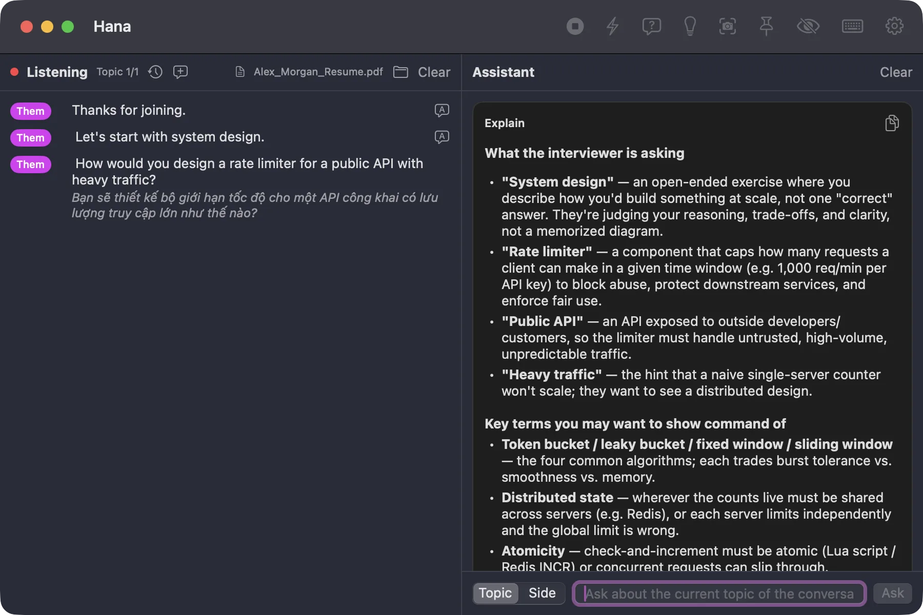Translate the 'Thanks for joining.' line
923x615 pixels.
point(442,110)
